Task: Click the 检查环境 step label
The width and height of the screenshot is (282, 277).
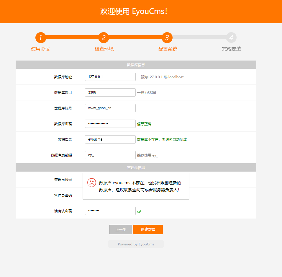Action: coord(104,49)
